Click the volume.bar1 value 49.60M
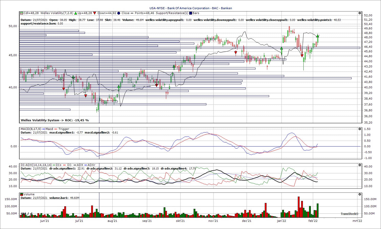The width and height of the screenshot is (381, 229). click(x=75, y=198)
